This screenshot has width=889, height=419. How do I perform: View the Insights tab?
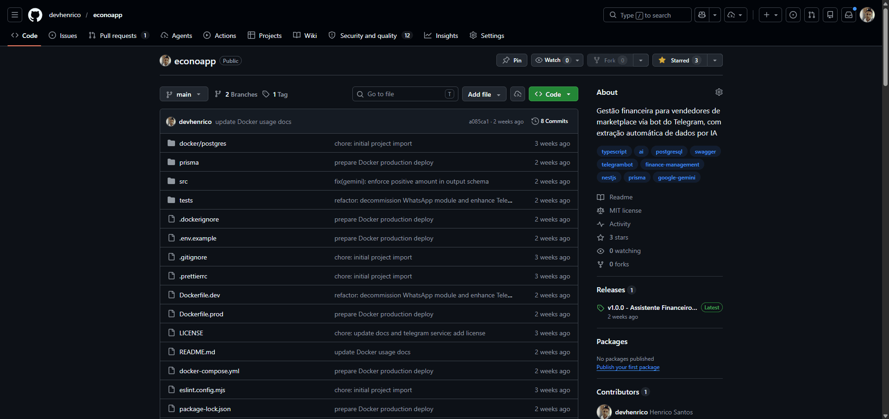(441, 36)
